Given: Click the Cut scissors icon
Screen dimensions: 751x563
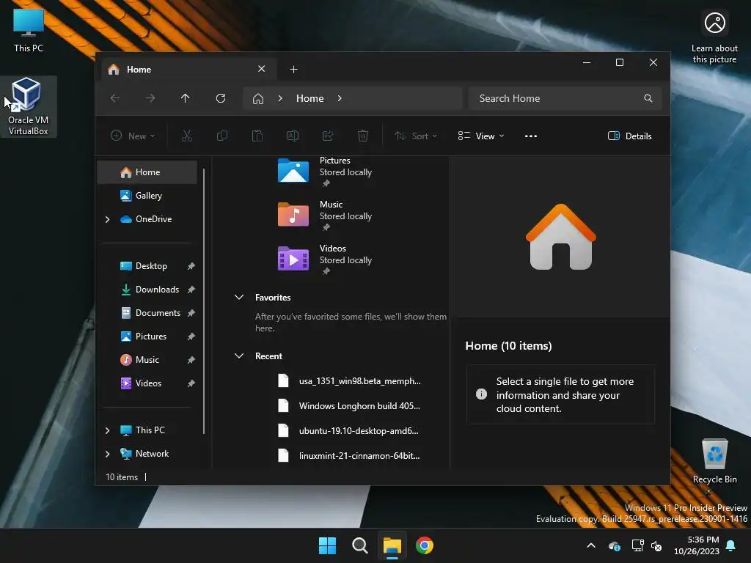Looking at the screenshot, I should [x=187, y=136].
